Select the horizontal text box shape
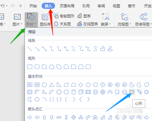 point(30,85)
